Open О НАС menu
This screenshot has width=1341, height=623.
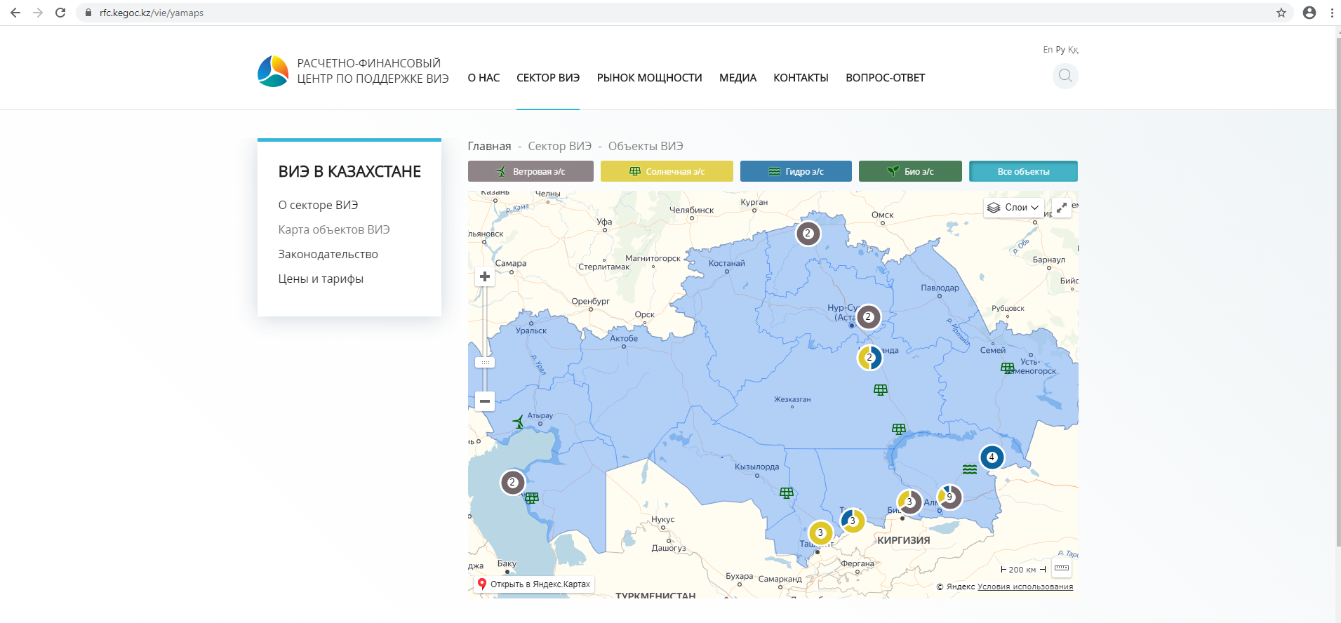[x=483, y=78]
